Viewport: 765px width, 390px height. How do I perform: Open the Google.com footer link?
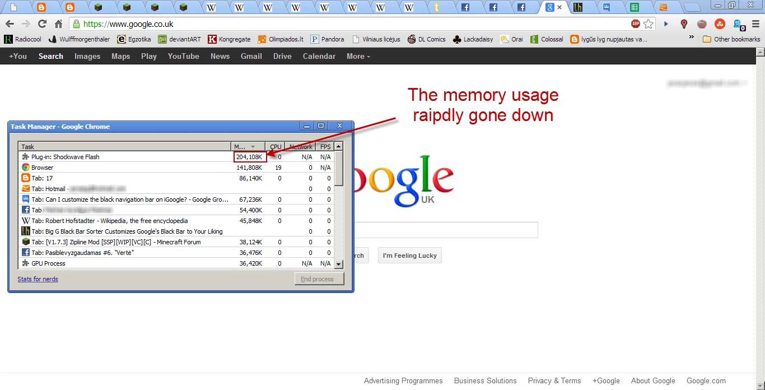click(706, 380)
